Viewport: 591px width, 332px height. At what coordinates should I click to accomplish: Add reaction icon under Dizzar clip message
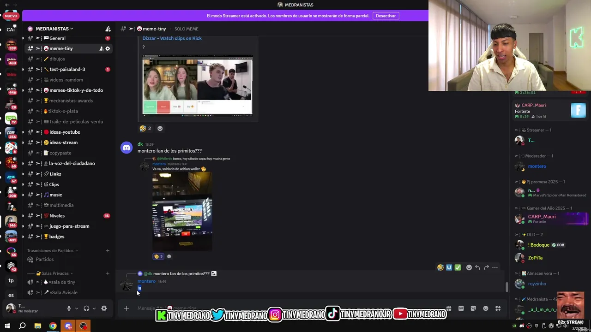(x=160, y=129)
